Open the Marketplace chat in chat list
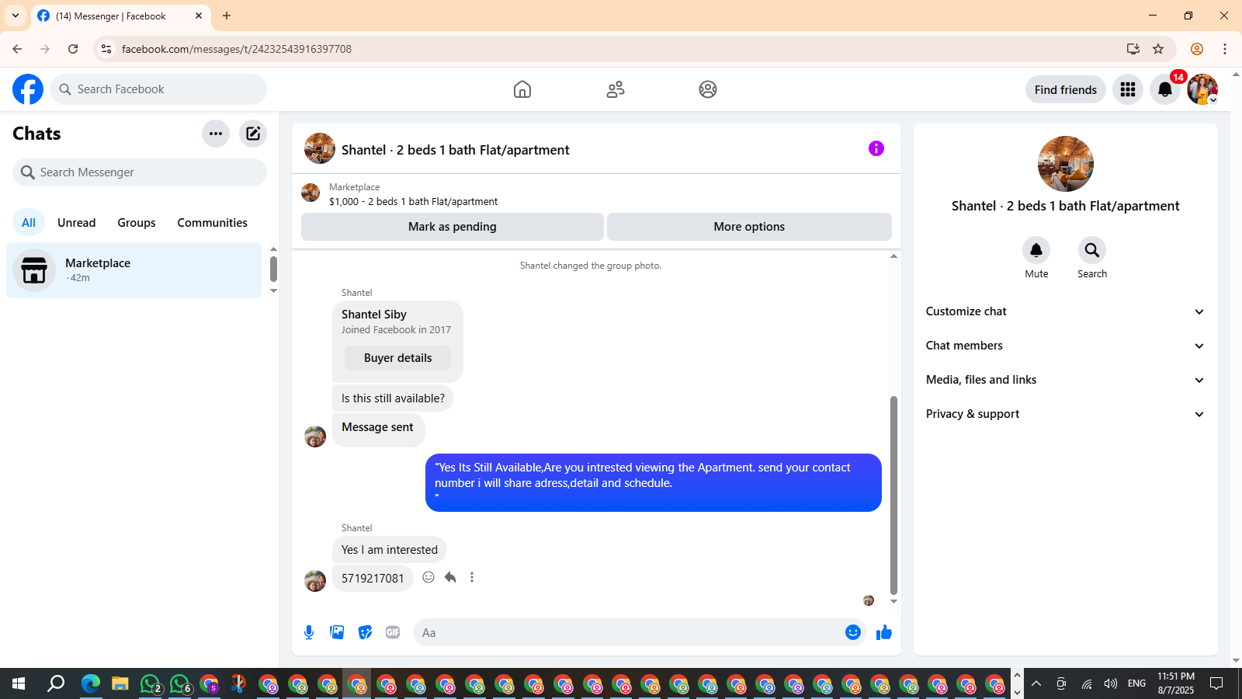 coord(134,270)
